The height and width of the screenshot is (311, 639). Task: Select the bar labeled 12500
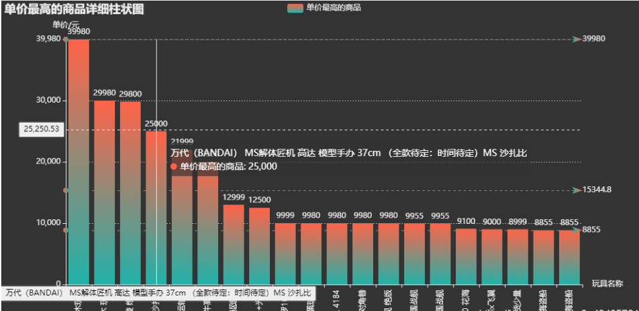(260, 246)
